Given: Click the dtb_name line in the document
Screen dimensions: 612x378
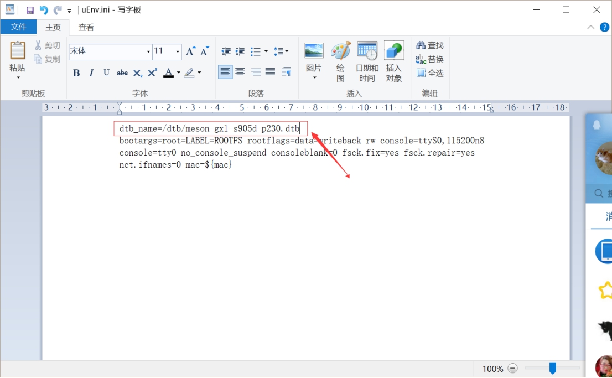Looking at the screenshot, I should coord(210,128).
